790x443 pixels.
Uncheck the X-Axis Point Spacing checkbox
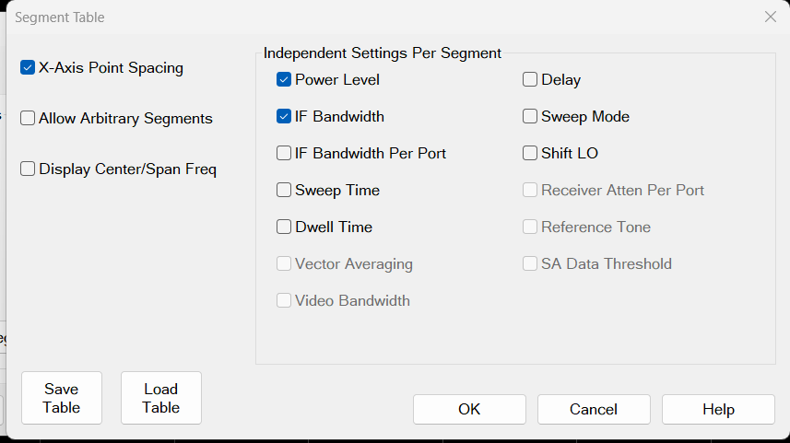point(28,68)
